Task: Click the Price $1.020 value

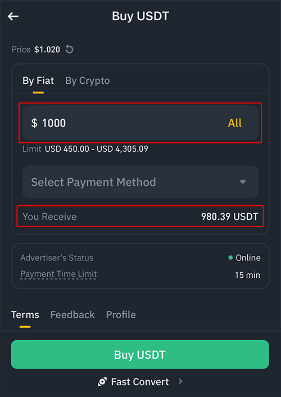Action: click(47, 49)
